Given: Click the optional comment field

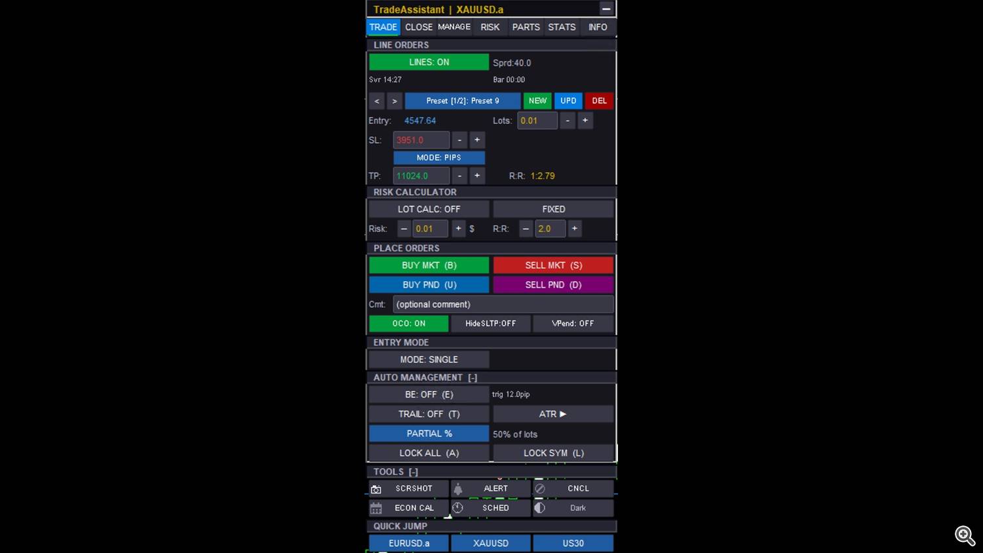Looking at the screenshot, I should pos(503,305).
